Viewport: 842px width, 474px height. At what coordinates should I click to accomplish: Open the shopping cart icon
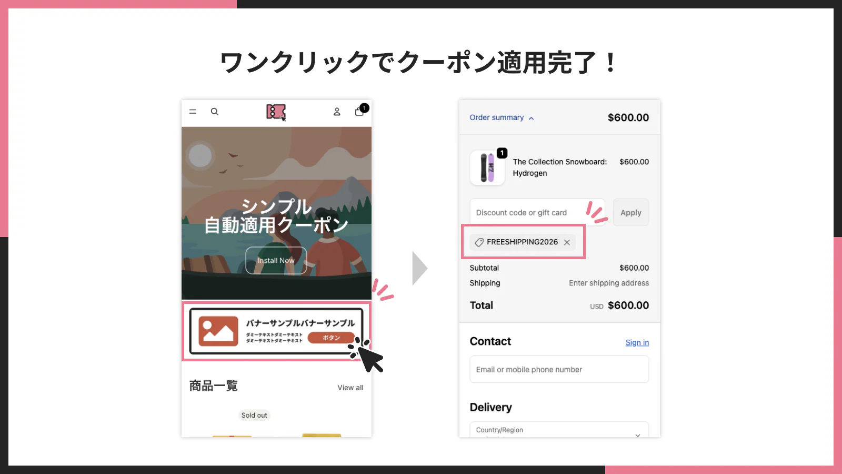359,112
